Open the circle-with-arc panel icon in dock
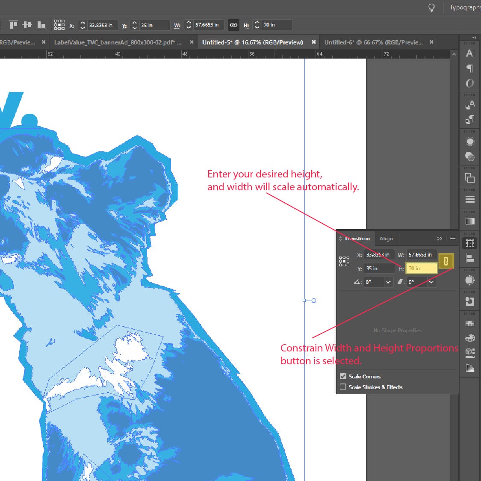481x481 pixels. click(469, 280)
